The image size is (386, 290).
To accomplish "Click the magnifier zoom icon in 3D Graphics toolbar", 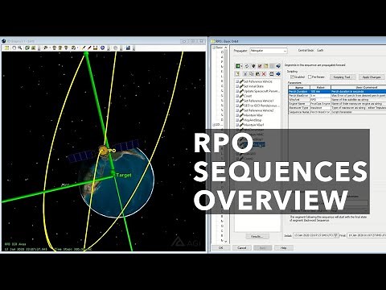I will click(x=20, y=48).
